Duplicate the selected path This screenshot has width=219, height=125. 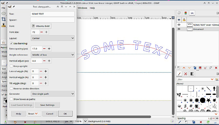point(195,68)
